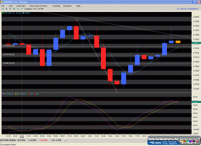The image size is (201, 146).
Task: Minimize the Linktivity panel with dash button
Action: (x=199, y=139)
